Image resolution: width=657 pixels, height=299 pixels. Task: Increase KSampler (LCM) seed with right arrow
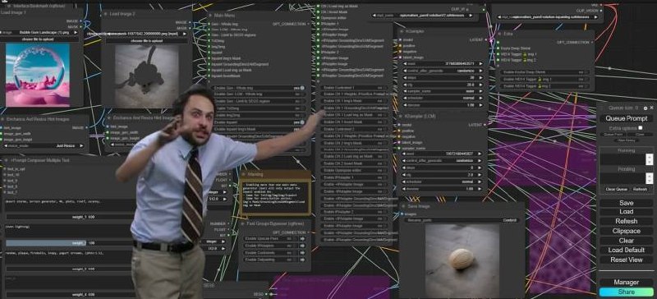pyautogui.click(x=480, y=154)
